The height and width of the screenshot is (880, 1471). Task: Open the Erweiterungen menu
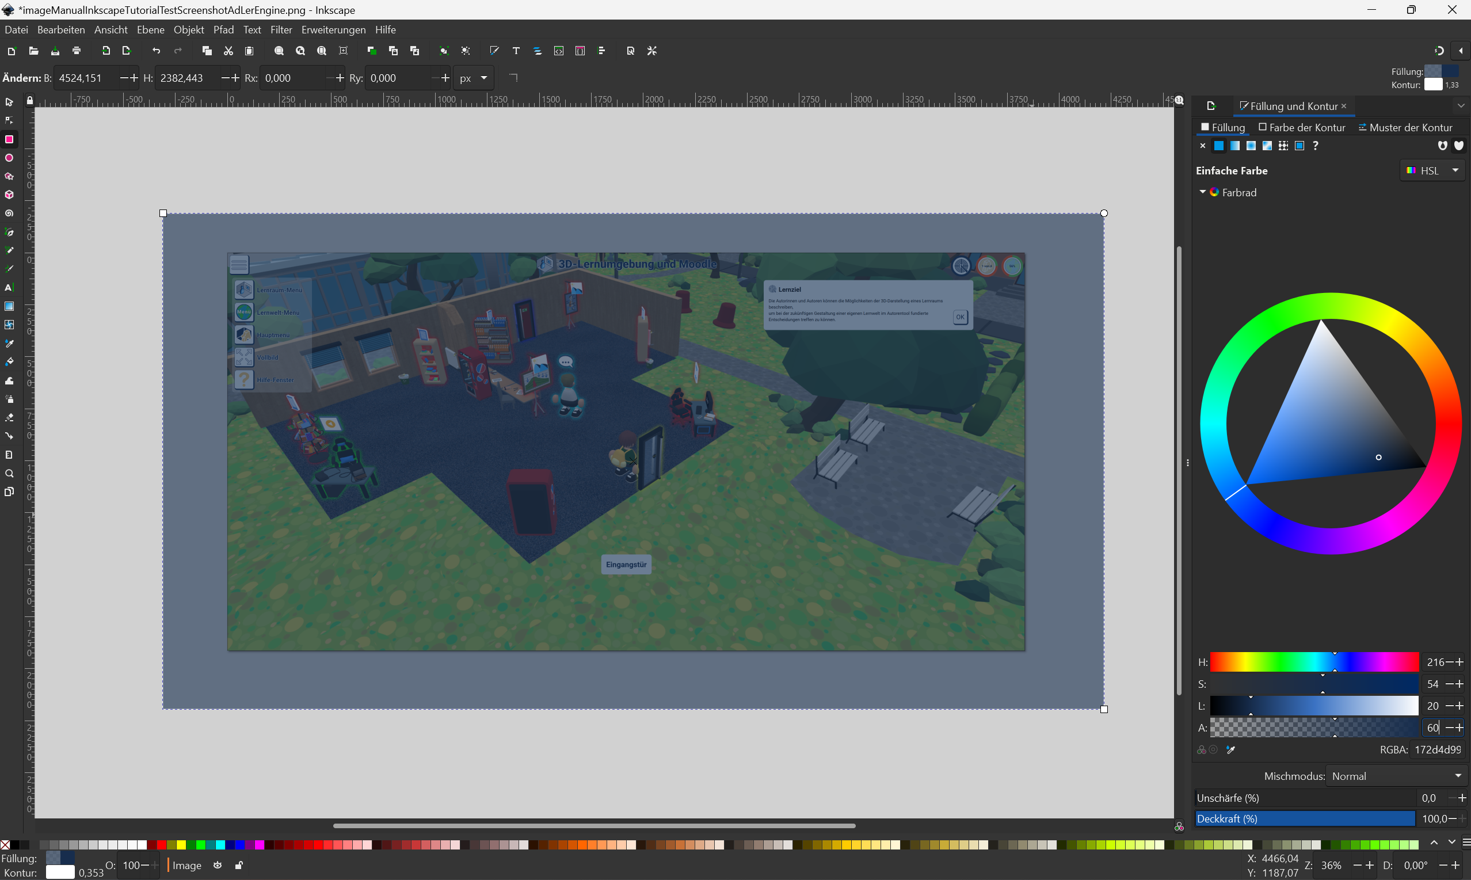click(333, 30)
